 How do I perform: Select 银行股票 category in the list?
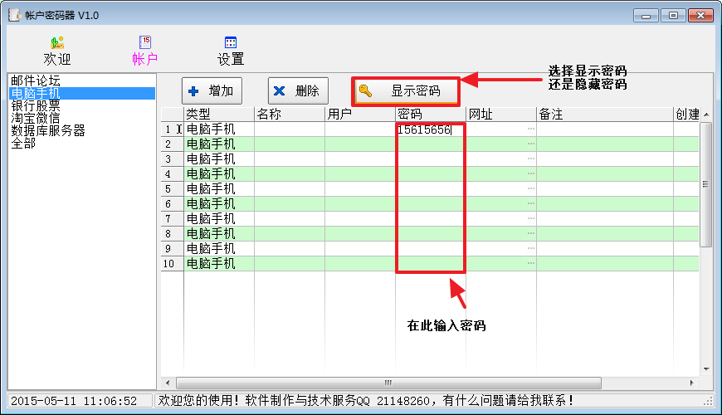(x=36, y=105)
